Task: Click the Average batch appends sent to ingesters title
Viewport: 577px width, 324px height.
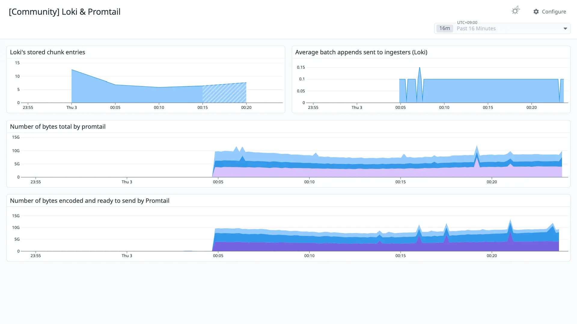Action: click(x=361, y=52)
